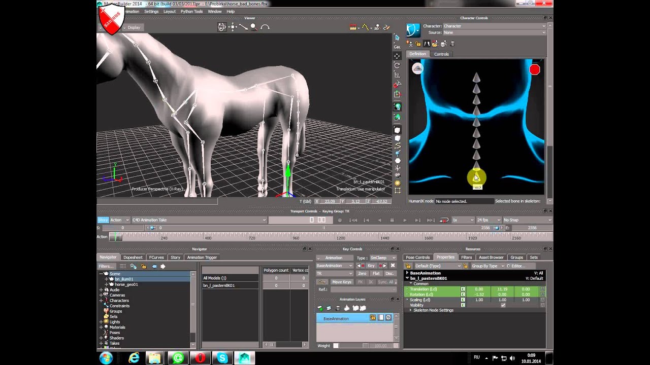The image size is (650, 365).
Task: Click the pelvis arrow icon in character view
Action: 417,68
